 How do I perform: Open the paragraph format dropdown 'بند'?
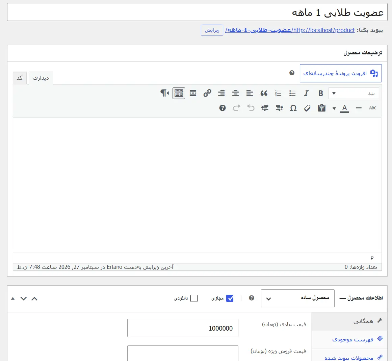(x=354, y=94)
